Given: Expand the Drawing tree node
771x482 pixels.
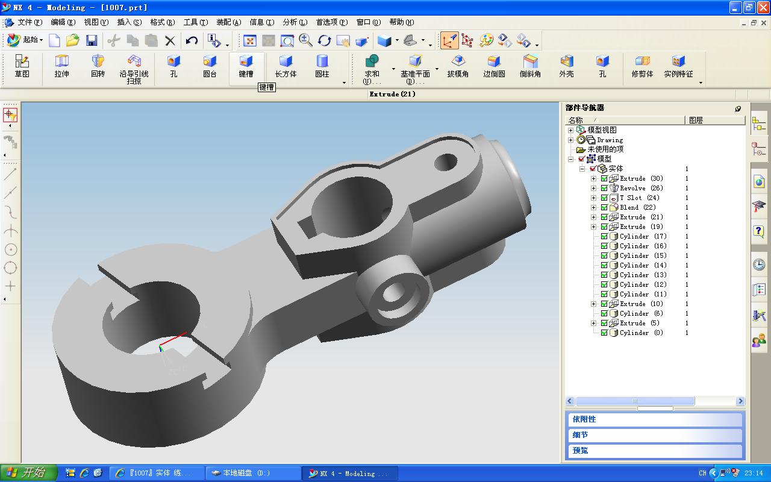Looking at the screenshot, I should [x=571, y=140].
